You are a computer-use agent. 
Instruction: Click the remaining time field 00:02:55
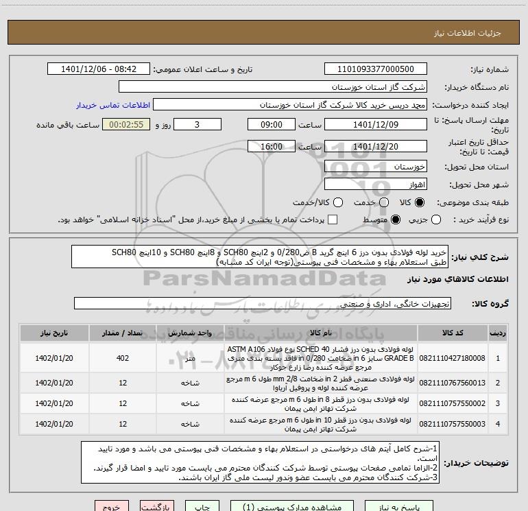click(x=126, y=125)
